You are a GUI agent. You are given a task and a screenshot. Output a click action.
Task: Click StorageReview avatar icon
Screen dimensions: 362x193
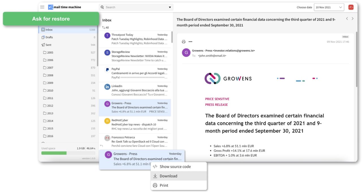click(x=107, y=52)
